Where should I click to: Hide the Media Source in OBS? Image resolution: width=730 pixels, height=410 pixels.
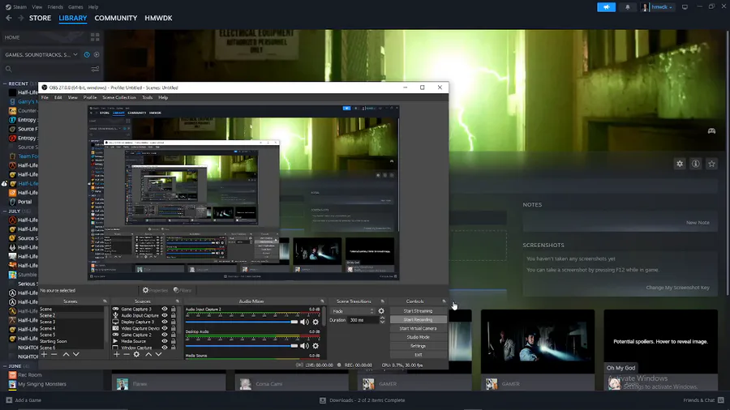[x=165, y=341]
